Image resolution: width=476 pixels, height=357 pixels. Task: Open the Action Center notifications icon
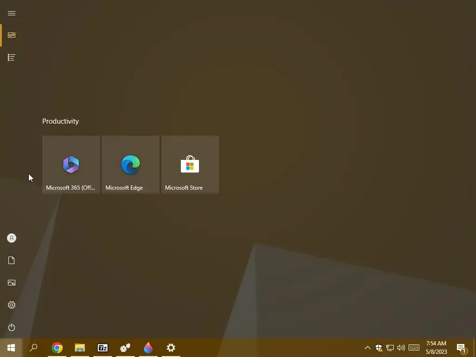(463, 348)
